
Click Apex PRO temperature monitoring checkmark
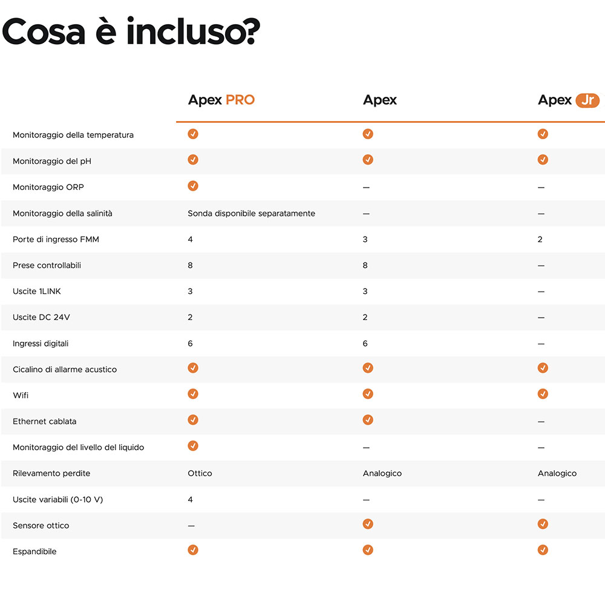193,134
